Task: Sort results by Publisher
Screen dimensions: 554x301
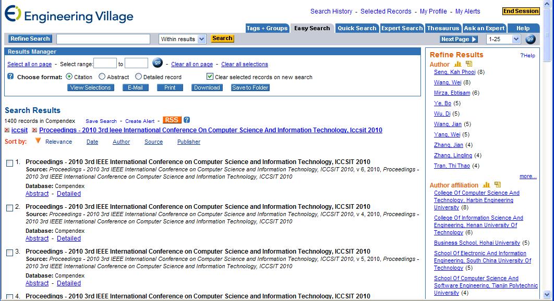Action: pyautogui.click(x=189, y=142)
